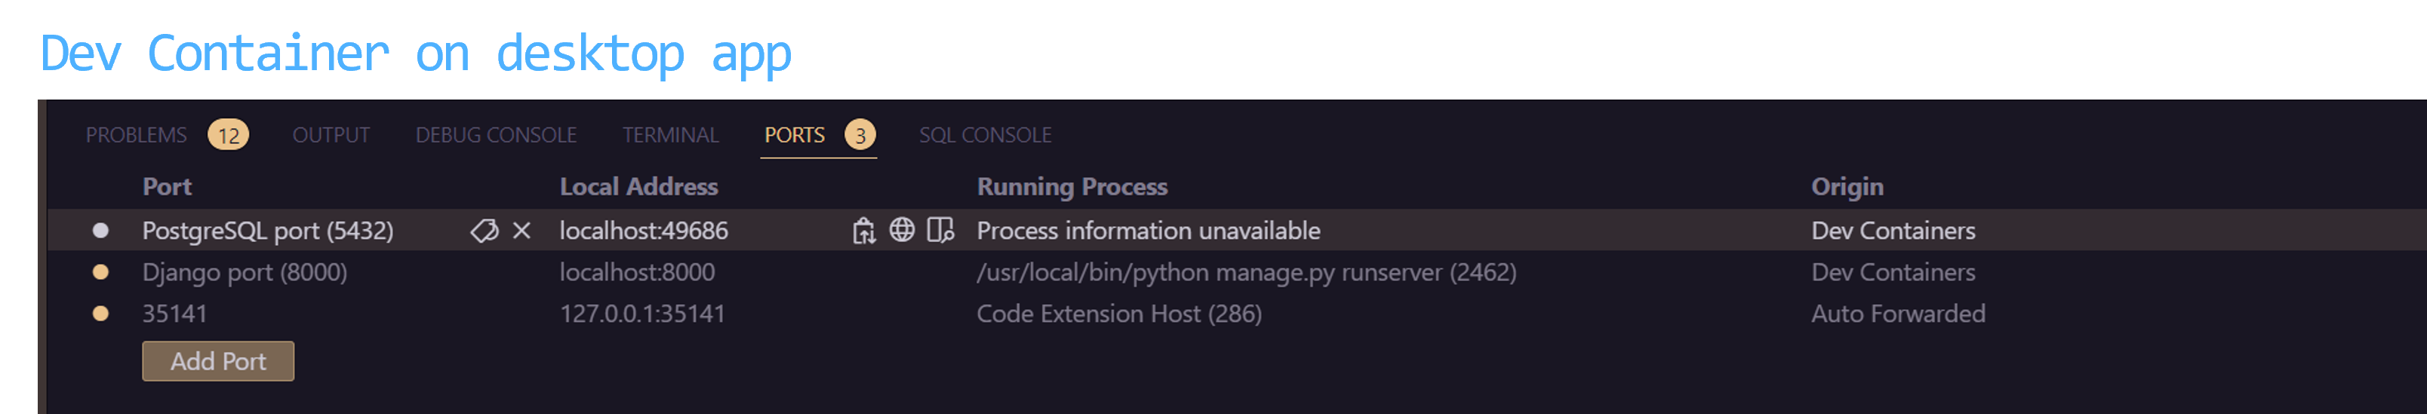
Task: Select the 127.0.0.1:35141 address
Action: (x=642, y=313)
